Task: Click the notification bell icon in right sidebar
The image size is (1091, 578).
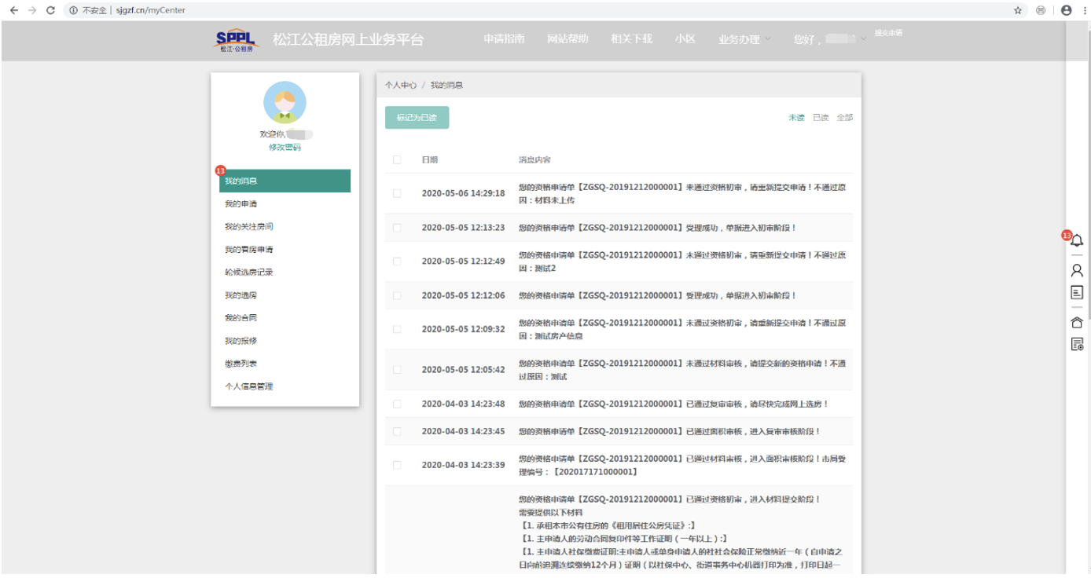Action: [x=1077, y=241]
